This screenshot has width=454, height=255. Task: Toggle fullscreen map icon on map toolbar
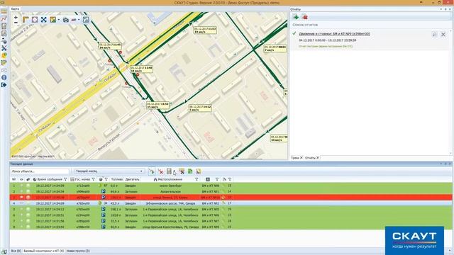86,20
